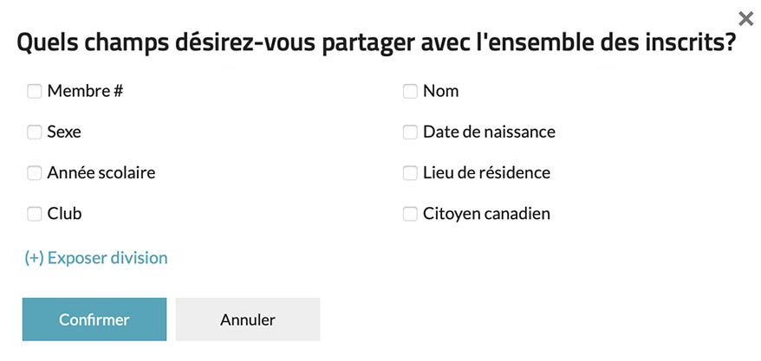Screen dimensions: 761x361
Task: Enable sharing of the Sexe field
Action: tap(35, 132)
